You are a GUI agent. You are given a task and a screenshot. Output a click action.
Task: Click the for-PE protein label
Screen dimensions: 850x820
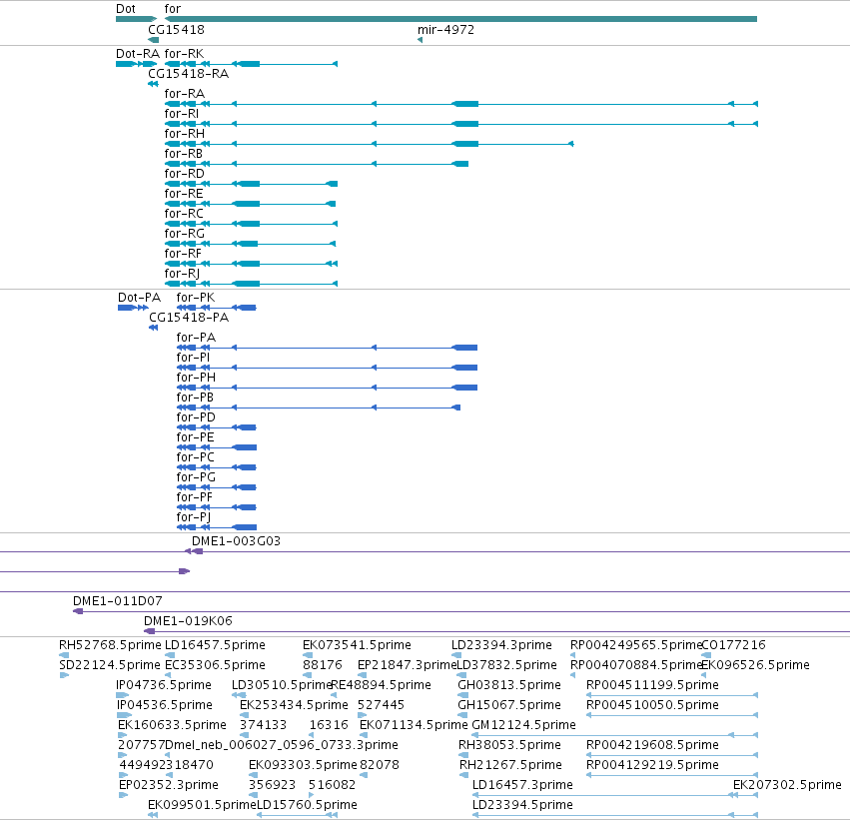(195, 437)
